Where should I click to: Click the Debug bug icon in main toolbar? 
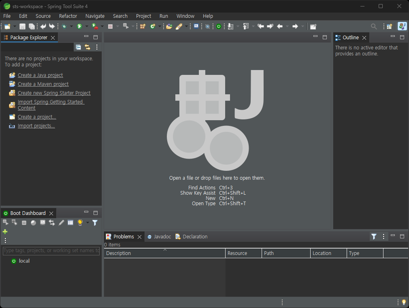click(x=64, y=26)
